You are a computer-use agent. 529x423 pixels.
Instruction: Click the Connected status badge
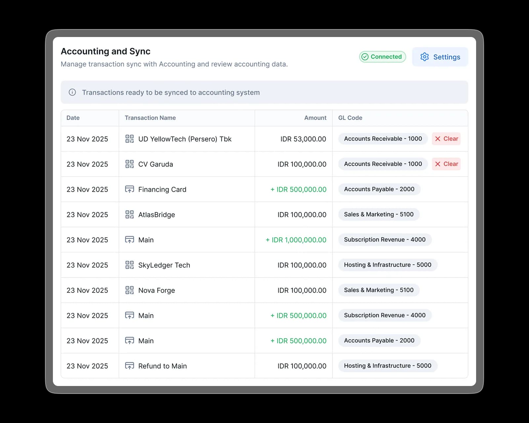click(x=382, y=57)
